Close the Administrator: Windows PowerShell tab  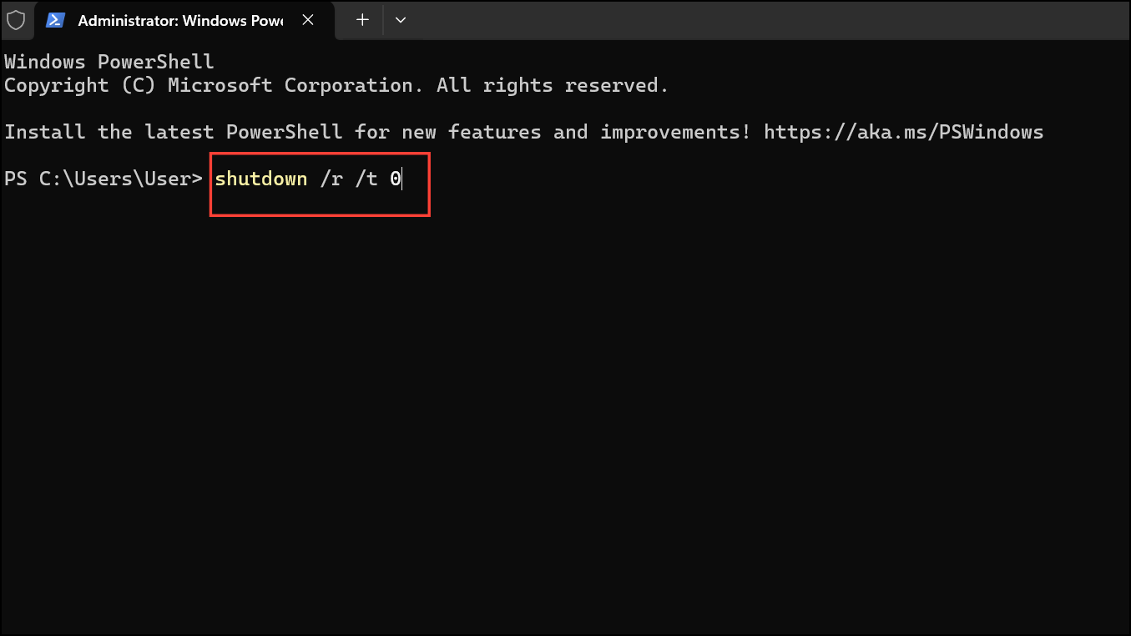click(x=307, y=20)
